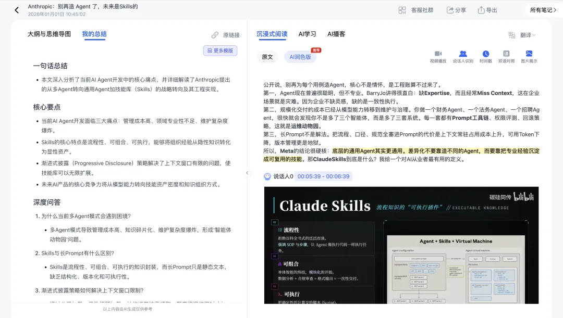This screenshot has height=318, width=563.
Task: Click question 'Skills与长Prompt有什么区别?'
Action: coord(78,253)
